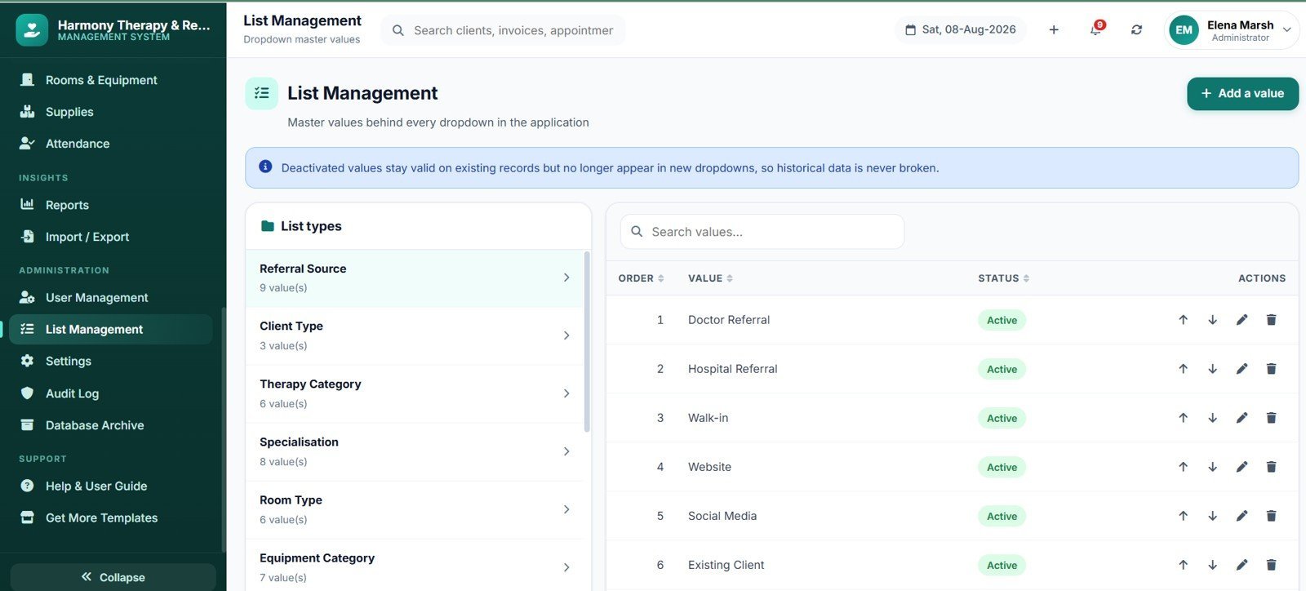Move Hospital Referral down
This screenshot has width=1306, height=591.
(x=1212, y=369)
